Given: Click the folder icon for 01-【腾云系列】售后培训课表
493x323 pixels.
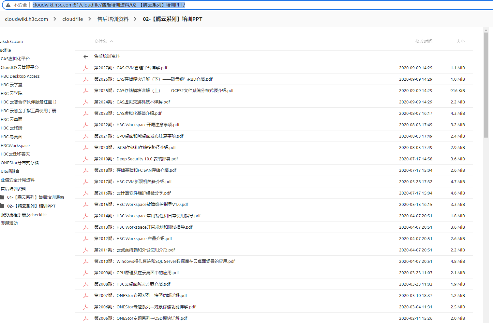Looking at the screenshot, I should pyautogui.click(x=2, y=197).
